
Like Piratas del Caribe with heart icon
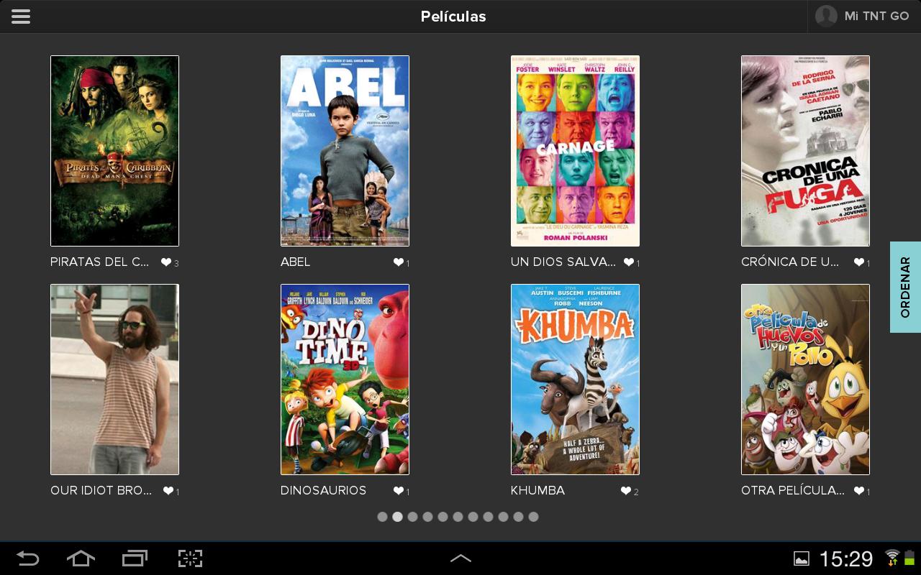coord(166,262)
